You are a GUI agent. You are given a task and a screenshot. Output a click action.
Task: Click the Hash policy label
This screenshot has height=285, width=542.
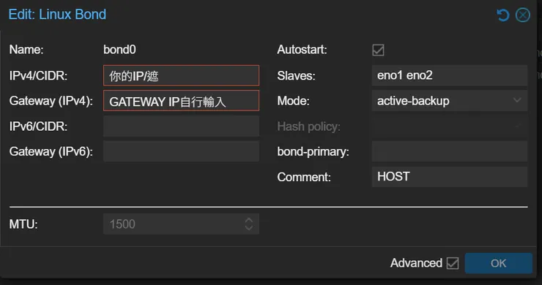(308, 126)
